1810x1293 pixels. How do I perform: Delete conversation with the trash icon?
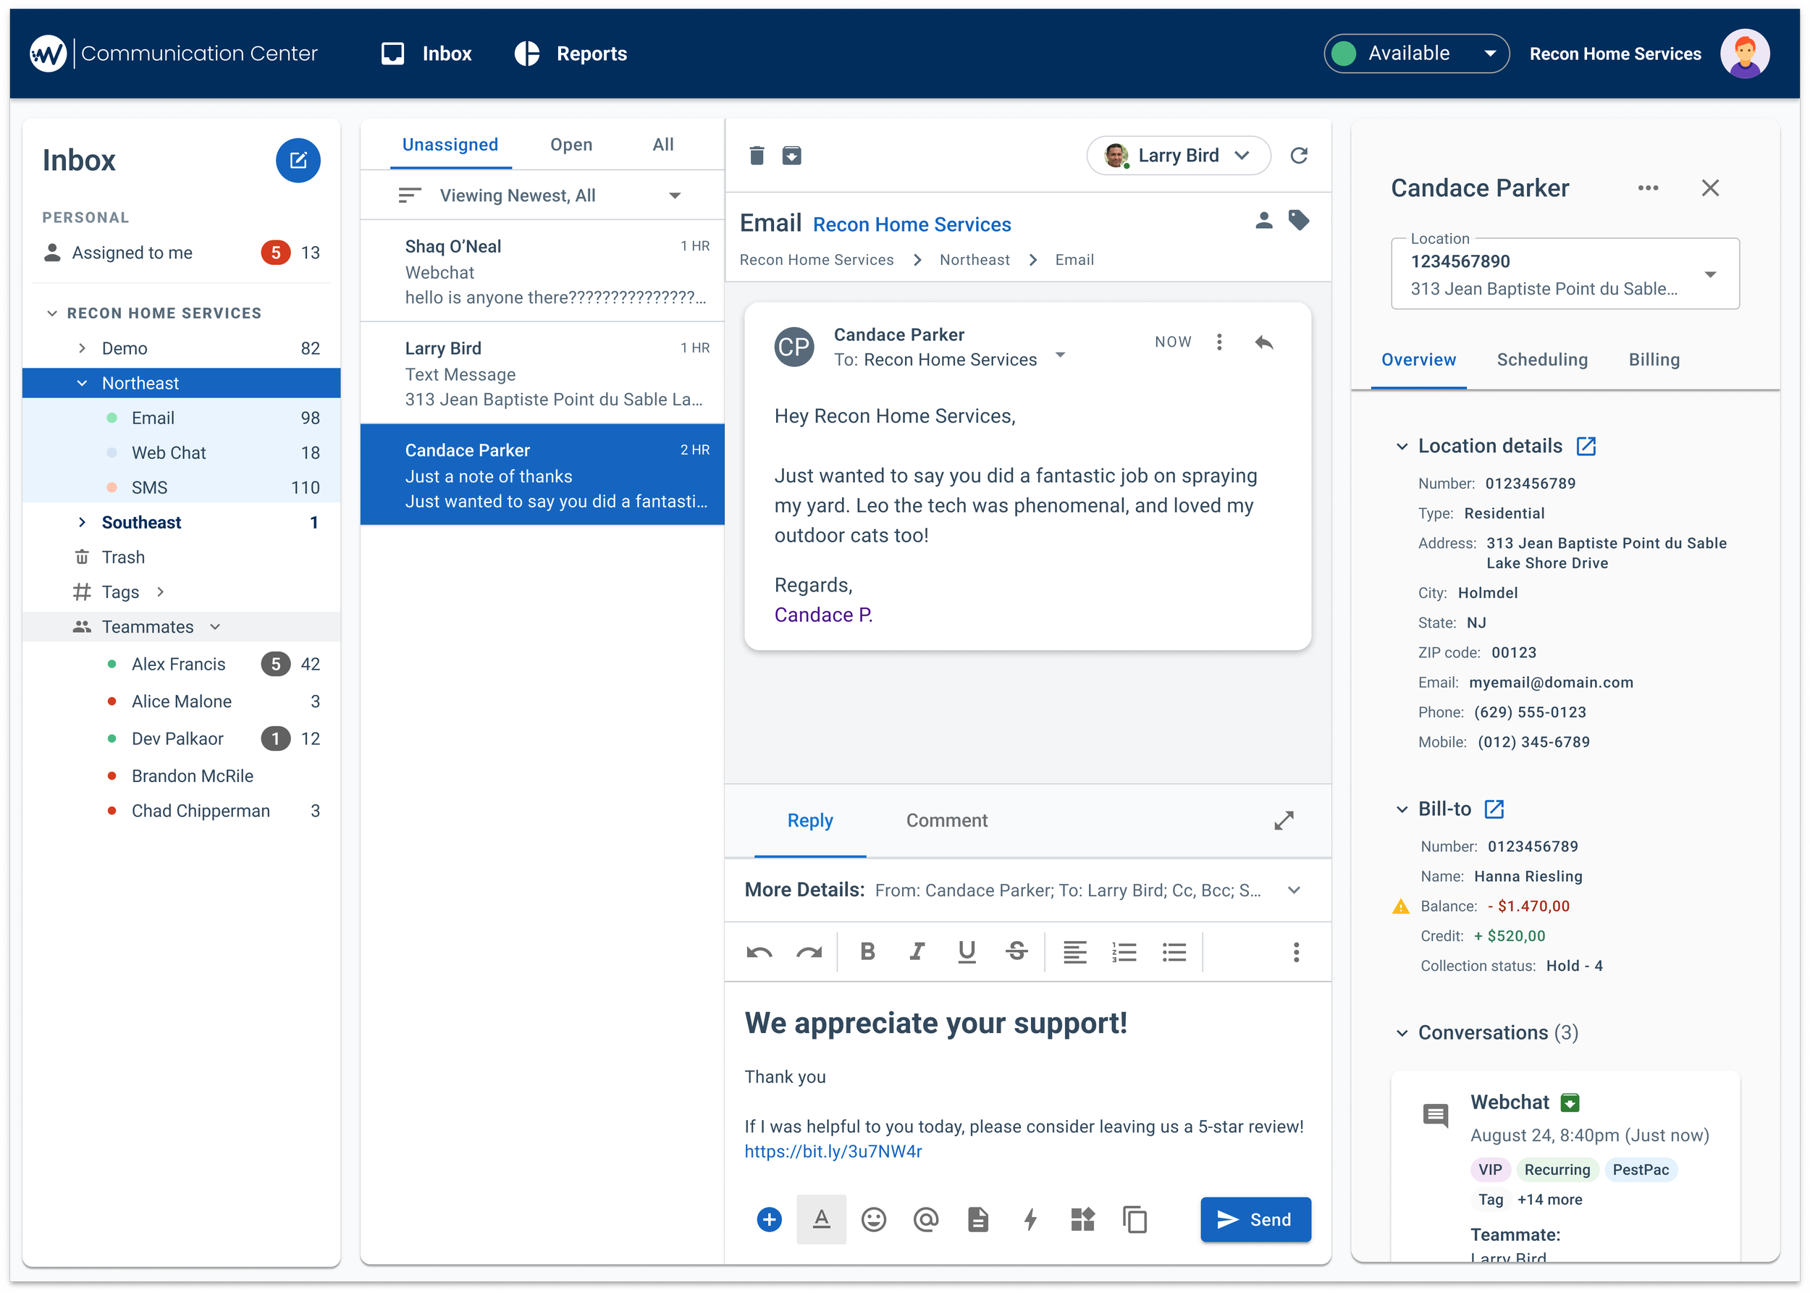757,155
